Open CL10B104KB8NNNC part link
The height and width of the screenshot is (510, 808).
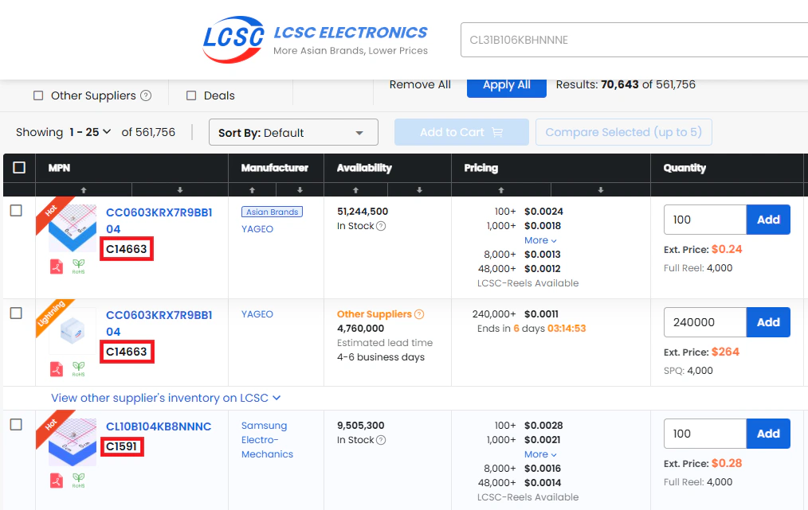pos(159,426)
